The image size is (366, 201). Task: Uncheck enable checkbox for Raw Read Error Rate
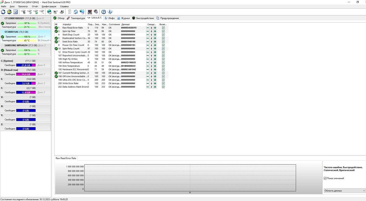pyautogui.click(x=163, y=28)
